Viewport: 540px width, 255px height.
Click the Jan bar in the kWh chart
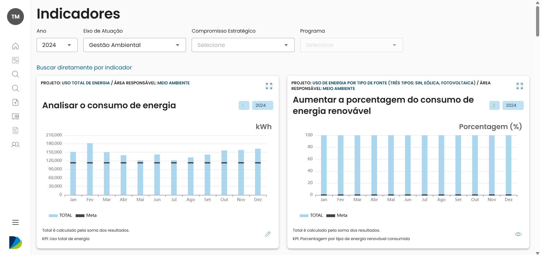[x=73, y=173]
